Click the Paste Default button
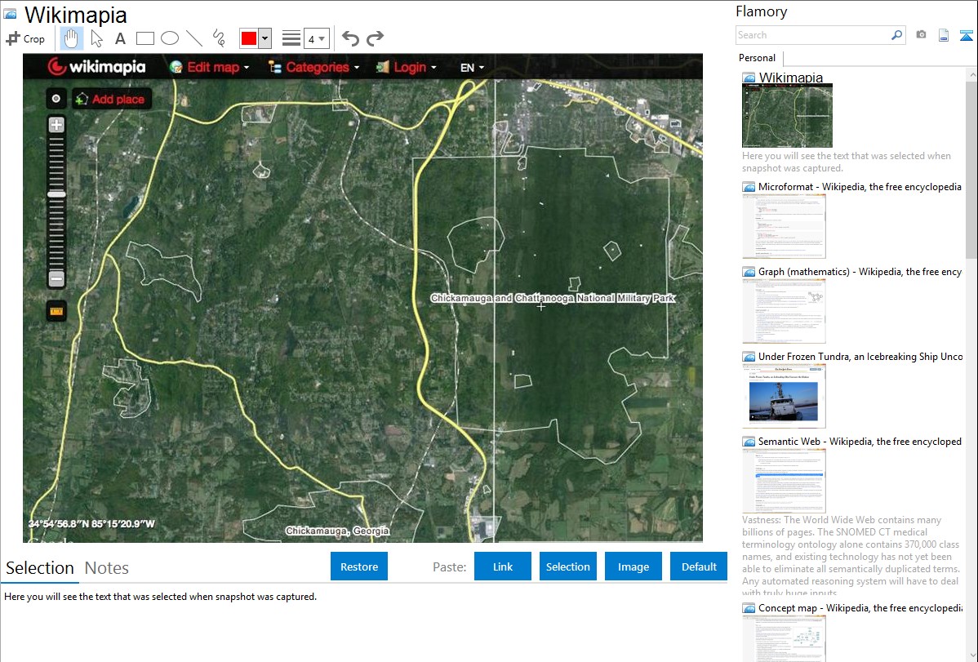978x662 pixels. pos(699,566)
